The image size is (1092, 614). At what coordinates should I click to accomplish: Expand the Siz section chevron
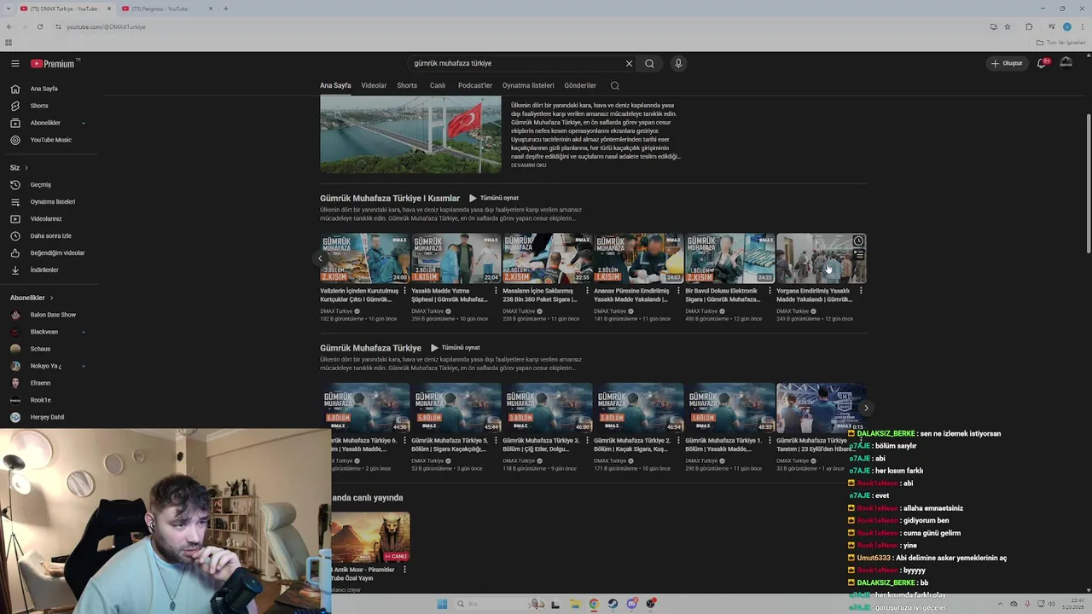click(26, 168)
